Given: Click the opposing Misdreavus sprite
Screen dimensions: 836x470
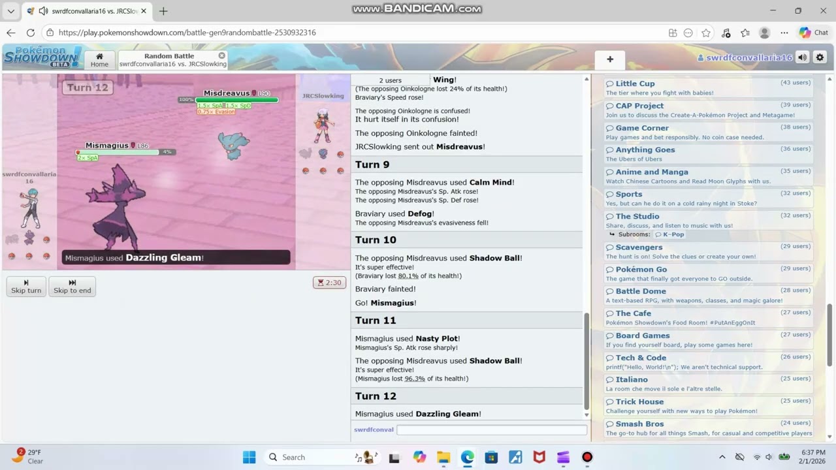Looking at the screenshot, I should (233, 145).
